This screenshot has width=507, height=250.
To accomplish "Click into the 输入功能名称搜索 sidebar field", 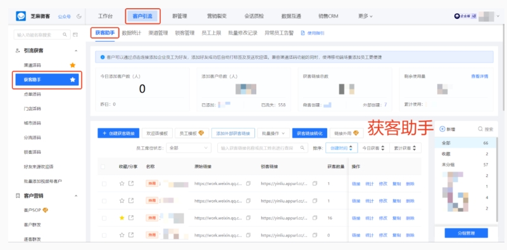I will 42,34.
